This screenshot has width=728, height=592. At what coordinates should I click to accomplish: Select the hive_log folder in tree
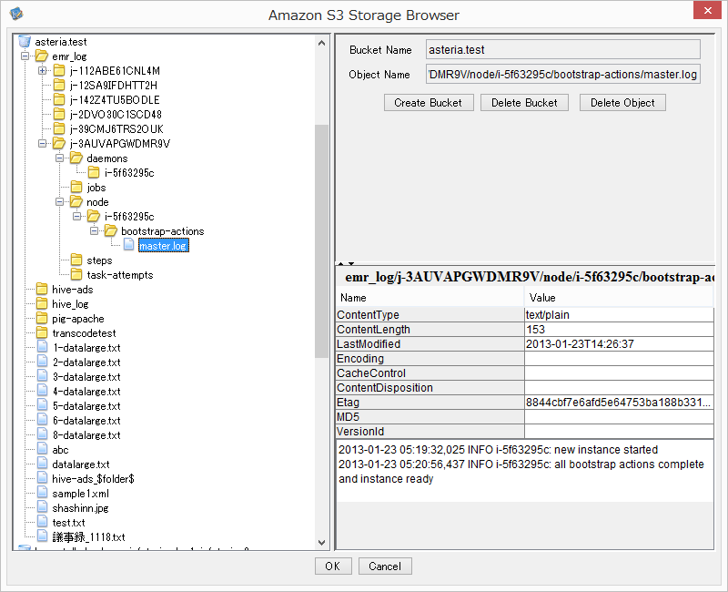tap(70, 304)
